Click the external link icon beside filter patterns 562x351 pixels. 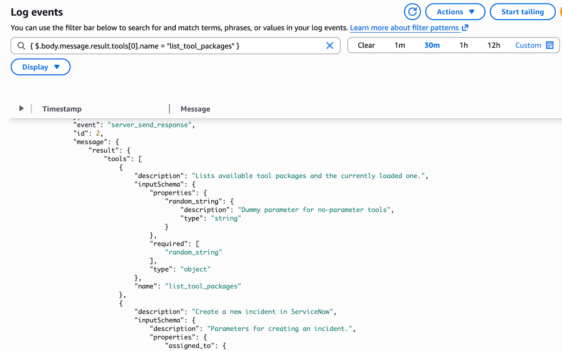pos(465,28)
